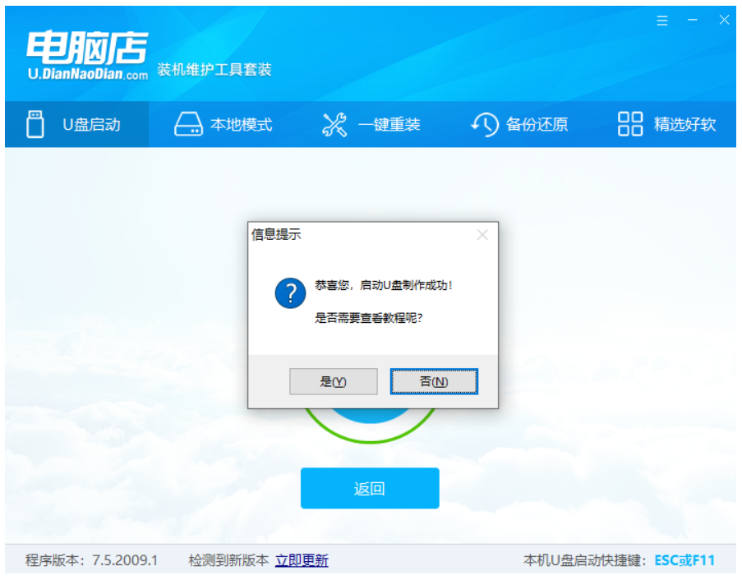Minimize the 电脑店 window

[693, 20]
